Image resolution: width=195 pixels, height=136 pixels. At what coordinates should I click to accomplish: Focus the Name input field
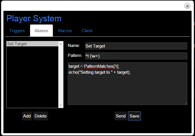point(136,46)
